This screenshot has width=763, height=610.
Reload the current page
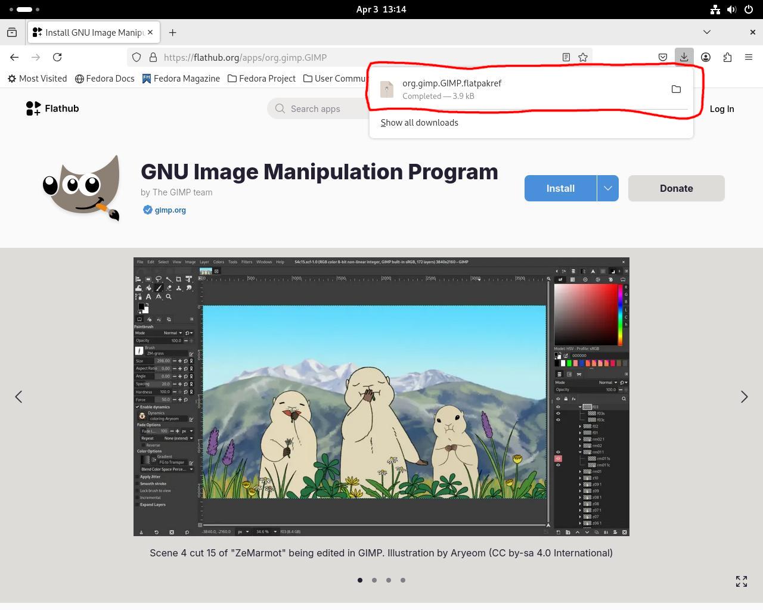(x=57, y=57)
